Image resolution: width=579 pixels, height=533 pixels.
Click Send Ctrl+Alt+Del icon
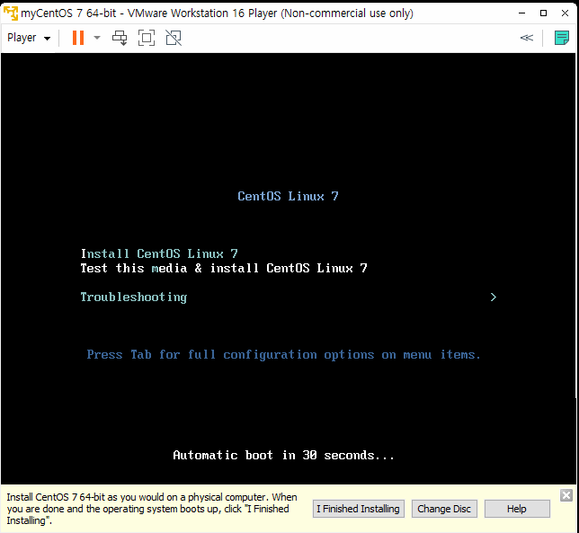pos(120,38)
